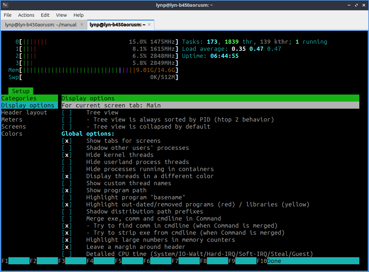This screenshot has width=369, height=272.
Task: Select the Meters category
Action: click(12, 120)
